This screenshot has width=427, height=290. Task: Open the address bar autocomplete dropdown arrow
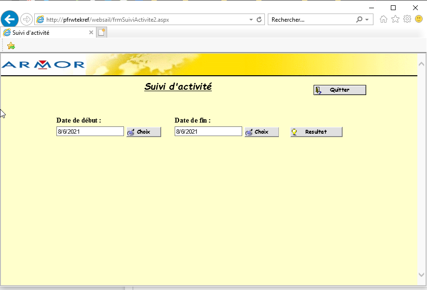pyautogui.click(x=251, y=20)
